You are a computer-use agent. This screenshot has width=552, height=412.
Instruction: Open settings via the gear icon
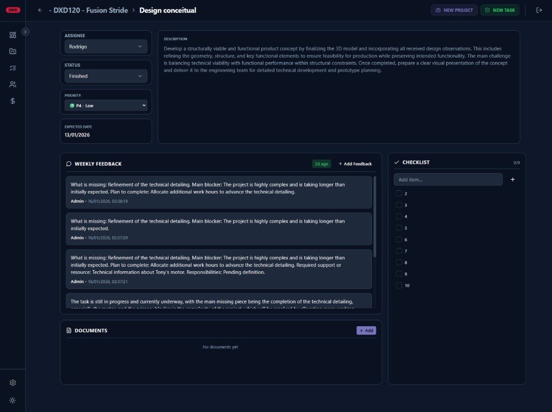click(x=12, y=383)
